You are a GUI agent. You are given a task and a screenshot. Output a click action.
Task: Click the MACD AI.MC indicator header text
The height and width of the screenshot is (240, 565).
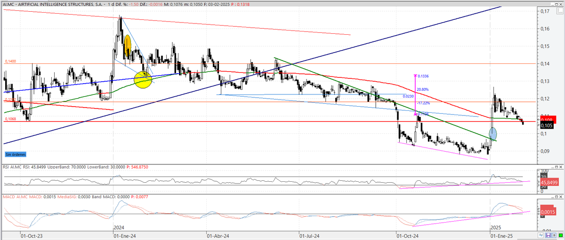16,196
